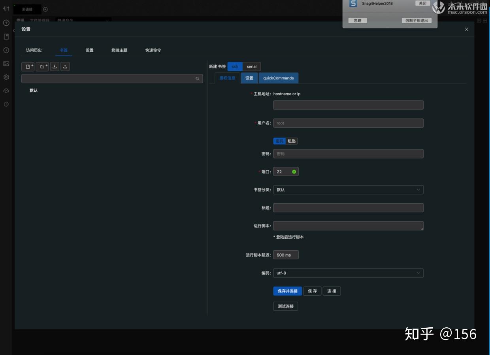Click the 保存并连接 button
Screen dimensions: 490x355
click(x=288, y=291)
